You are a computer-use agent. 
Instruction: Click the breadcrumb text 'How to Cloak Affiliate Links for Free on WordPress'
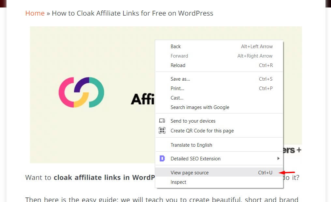[133, 13]
